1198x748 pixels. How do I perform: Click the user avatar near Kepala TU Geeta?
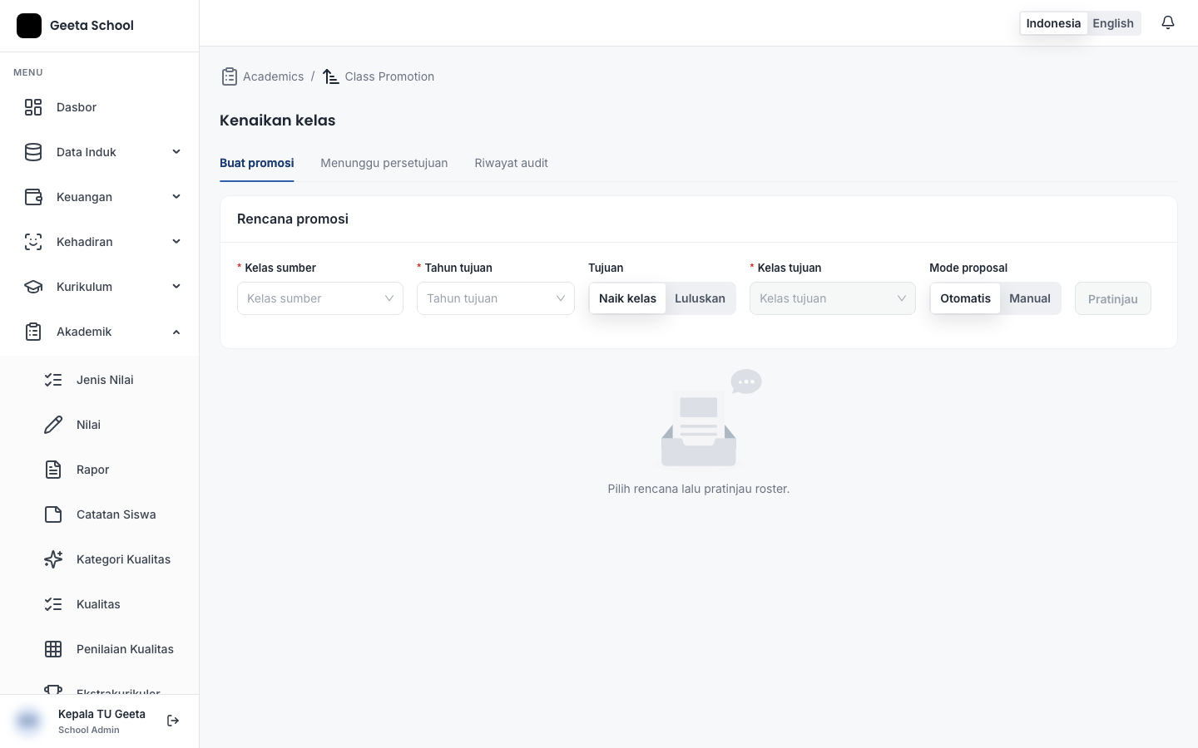point(28,721)
